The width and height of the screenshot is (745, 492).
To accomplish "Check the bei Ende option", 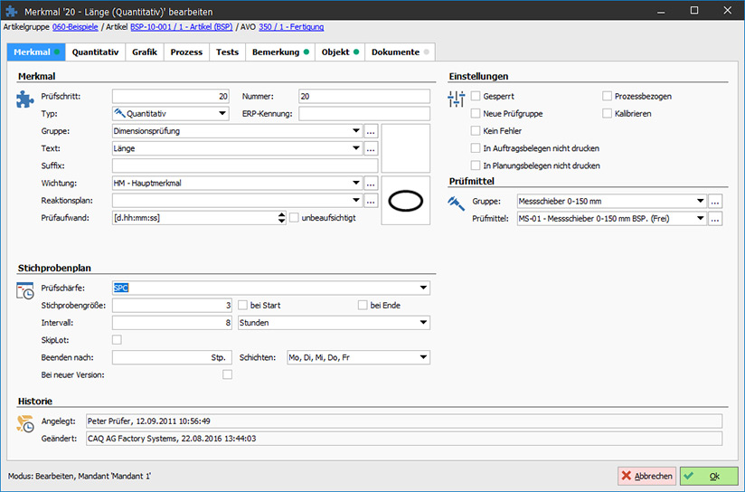I will [363, 305].
